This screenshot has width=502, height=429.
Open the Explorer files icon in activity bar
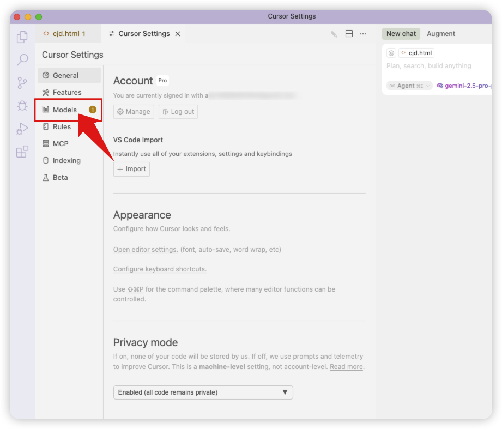tap(22, 37)
